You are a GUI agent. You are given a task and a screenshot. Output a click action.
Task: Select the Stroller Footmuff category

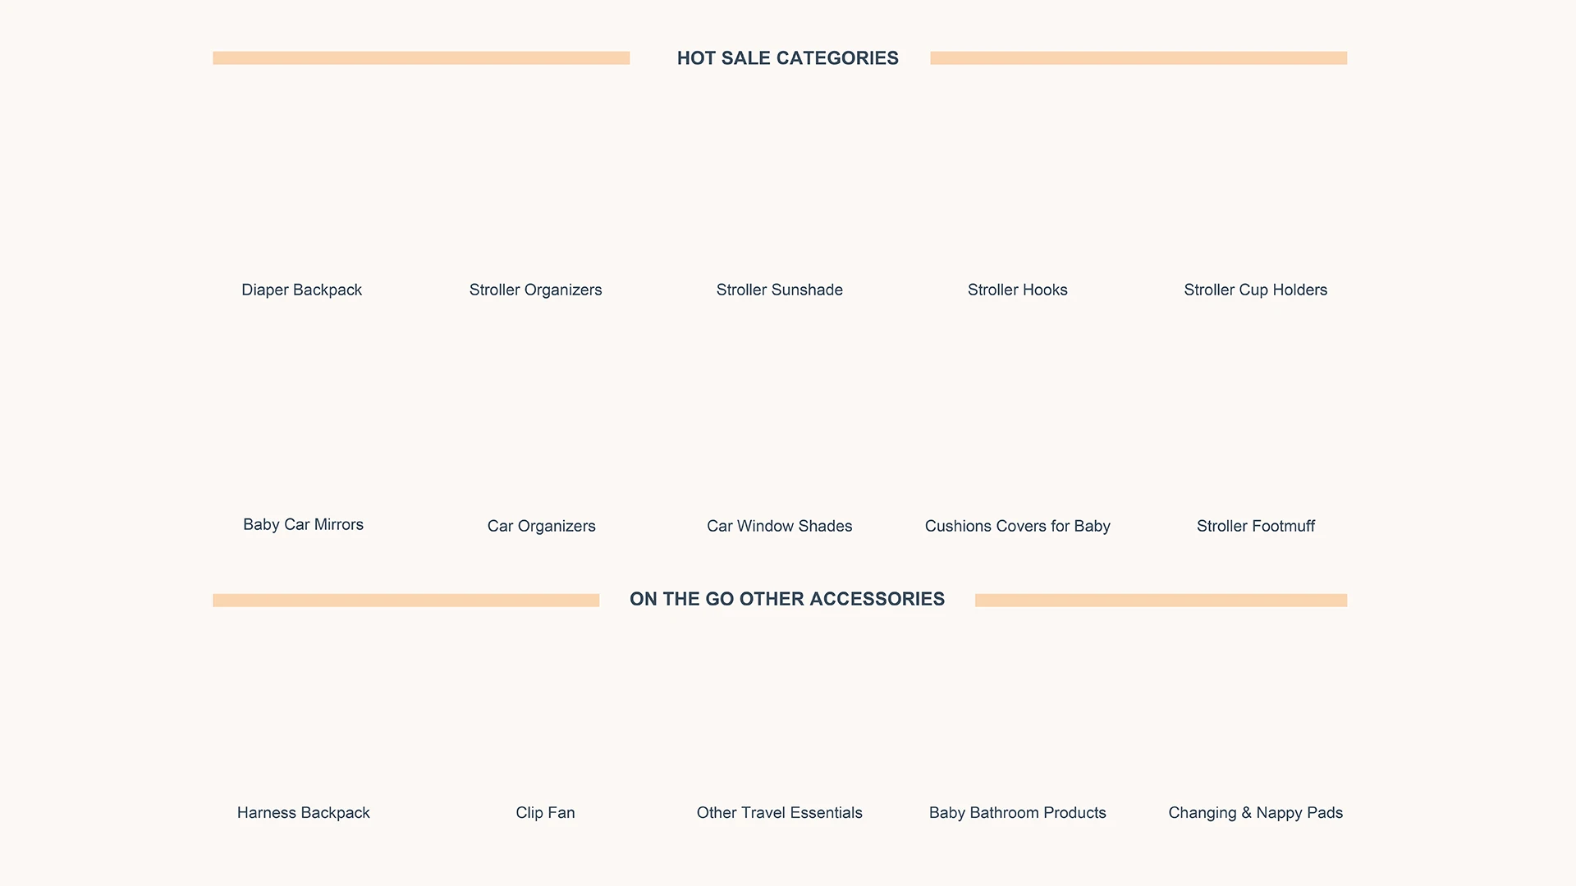1255,526
